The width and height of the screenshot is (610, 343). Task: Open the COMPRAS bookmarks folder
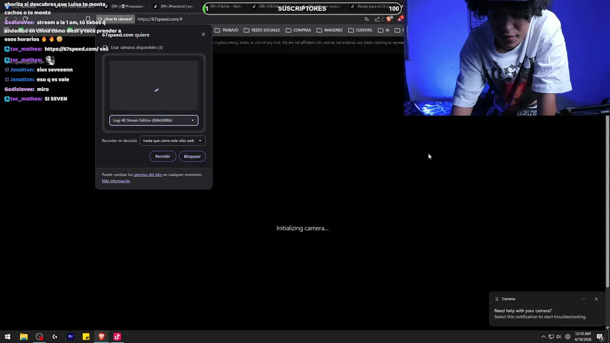pyautogui.click(x=298, y=30)
